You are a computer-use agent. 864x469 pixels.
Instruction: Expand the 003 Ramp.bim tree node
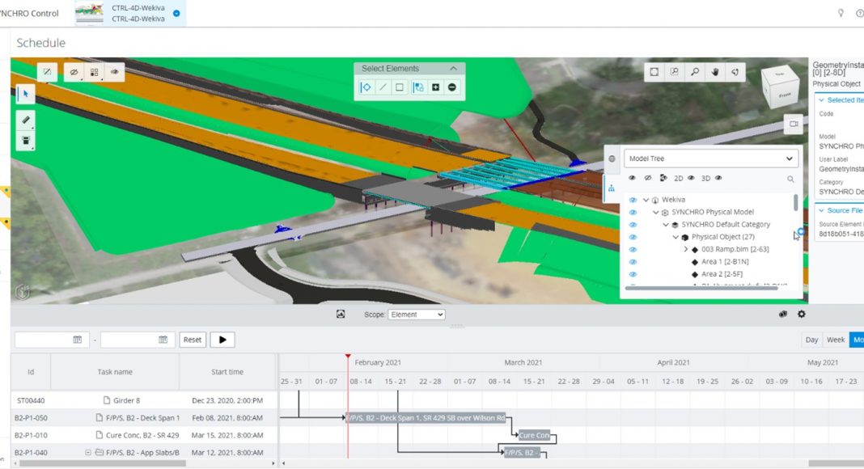click(x=685, y=249)
